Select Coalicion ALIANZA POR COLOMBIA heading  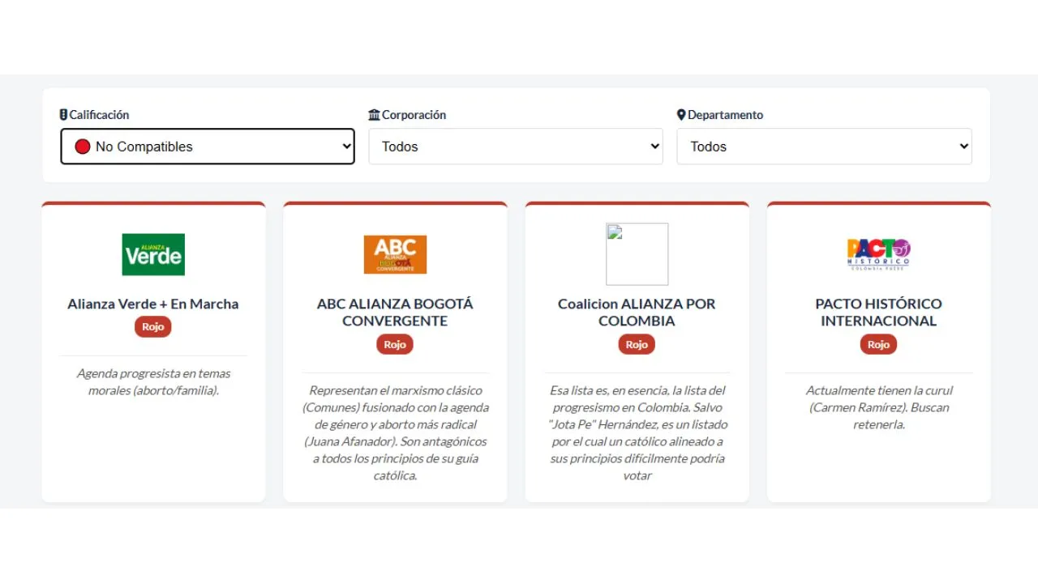pos(637,313)
